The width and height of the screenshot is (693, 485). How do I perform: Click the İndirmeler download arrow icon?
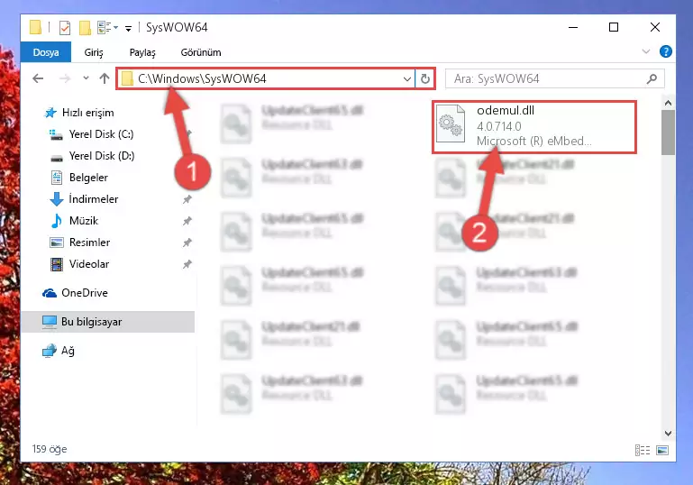point(57,199)
